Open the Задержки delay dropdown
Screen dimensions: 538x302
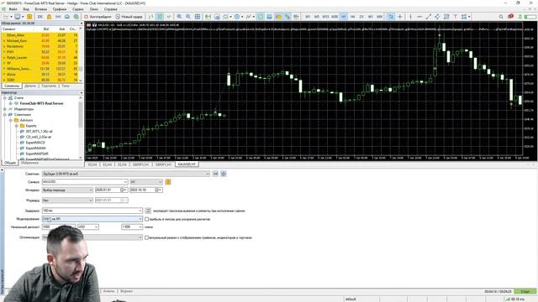click(x=92, y=211)
